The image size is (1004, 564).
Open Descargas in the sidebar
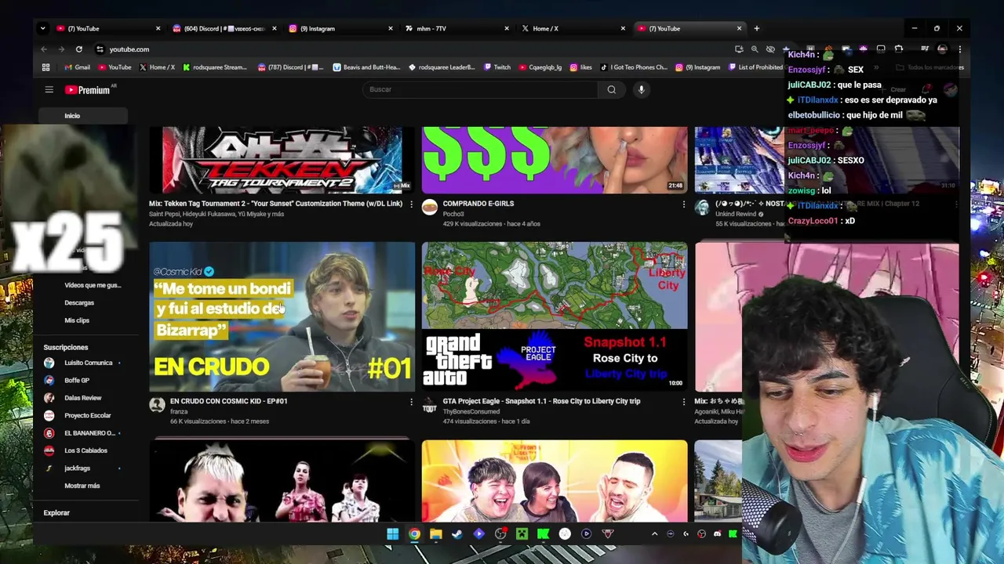pyautogui.click(x=79, y=303)
